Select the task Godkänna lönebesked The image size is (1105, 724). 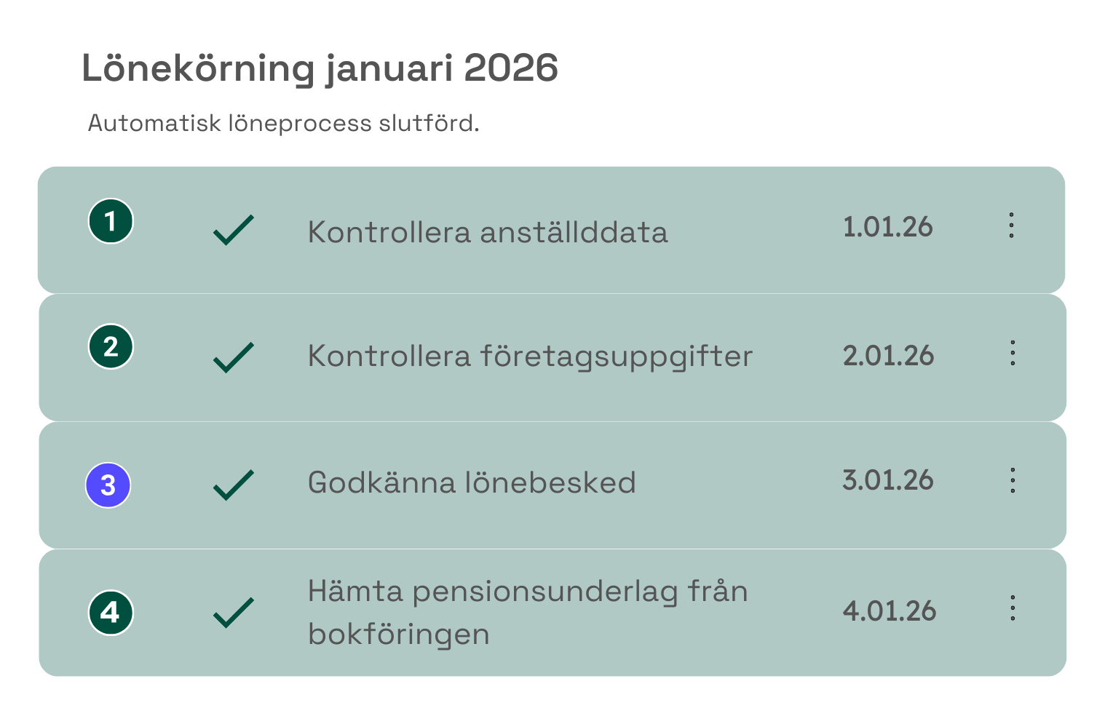472,482
